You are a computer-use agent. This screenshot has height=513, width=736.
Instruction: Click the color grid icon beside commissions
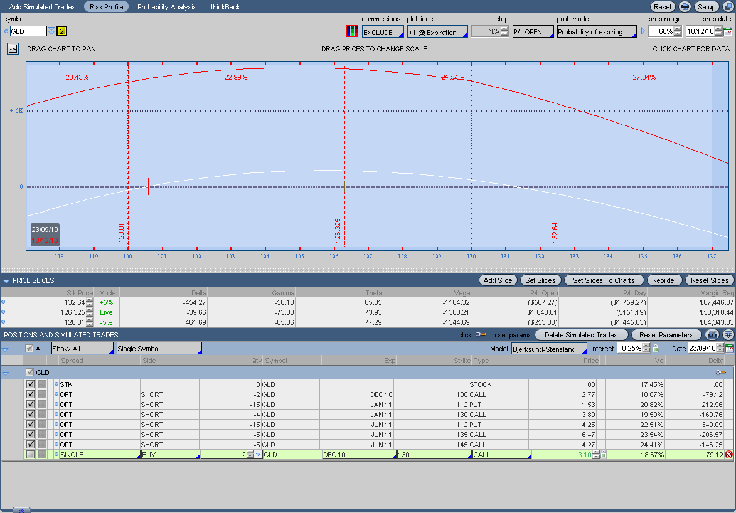coord(353,31)
